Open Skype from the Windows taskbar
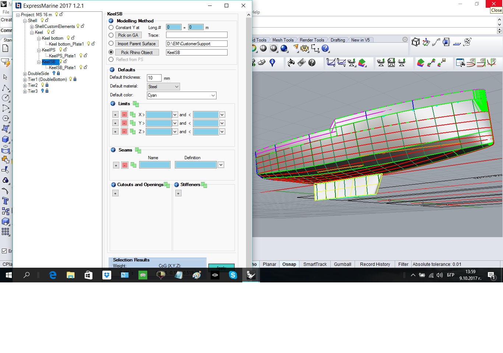Image resolution: width=503 pixels, height=353 pixels. click(233, 275)
